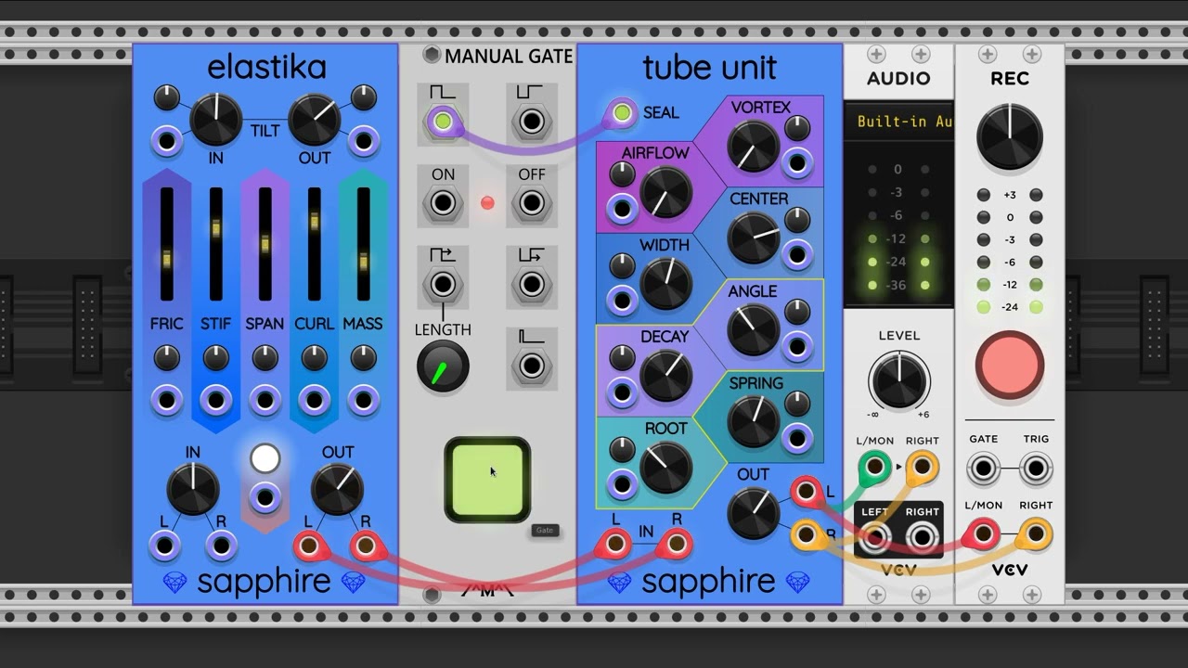Click the Manual Gate gate output jack
Viewport: 1188px width, 668px height.
click(x=443, y=122)
